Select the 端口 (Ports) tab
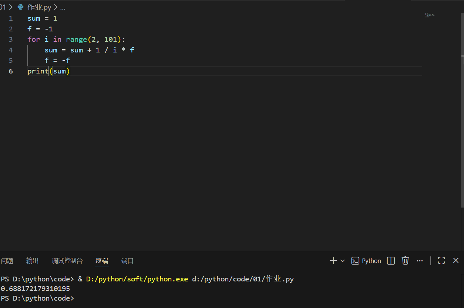The image size is (464, 308). tap(127, 260)
